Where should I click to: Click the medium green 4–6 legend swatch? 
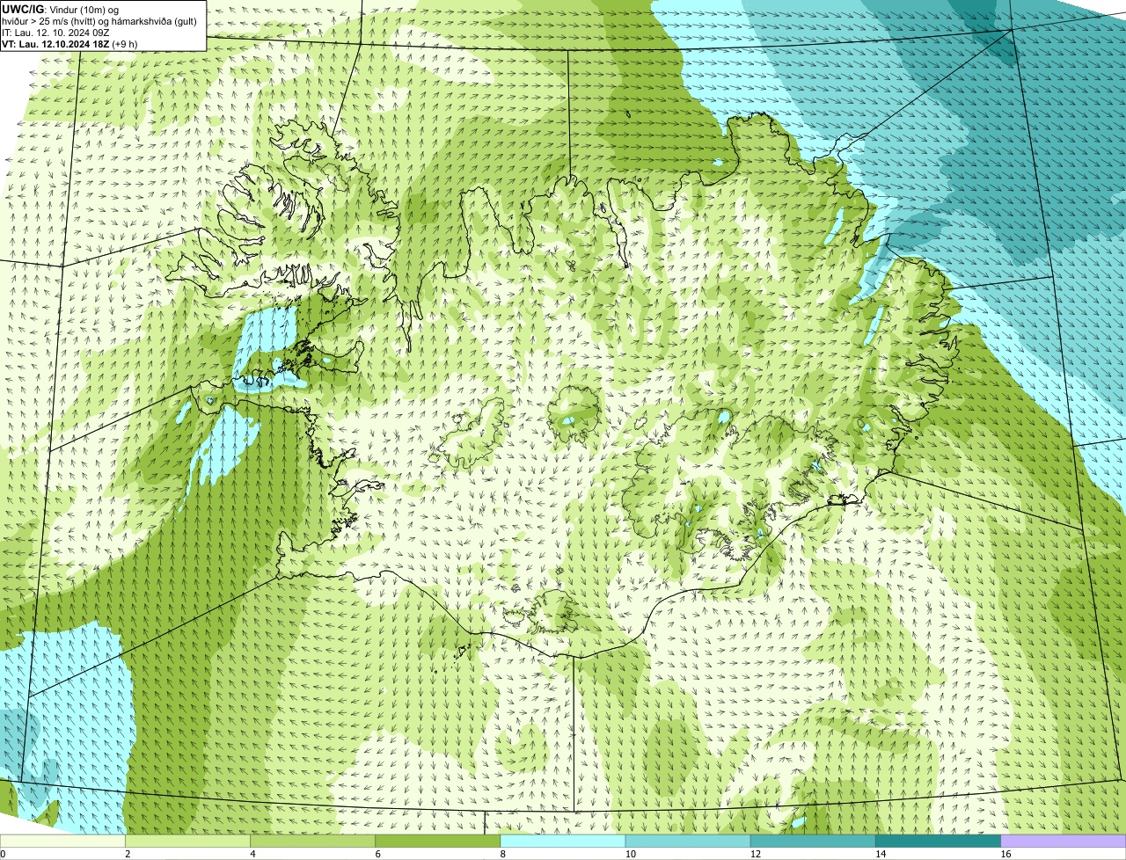pyautogui.click(x=313, y=841)
